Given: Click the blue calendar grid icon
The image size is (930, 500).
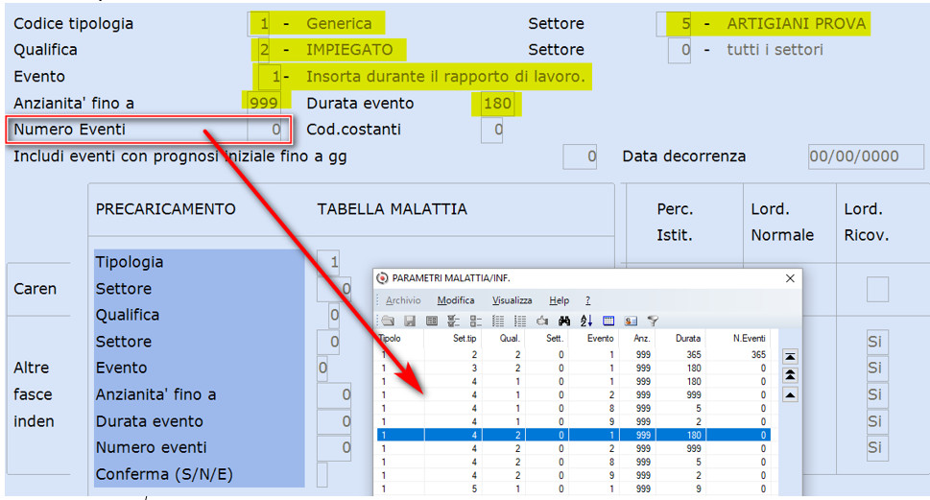Looking at the screenshot, I should 608,321.
